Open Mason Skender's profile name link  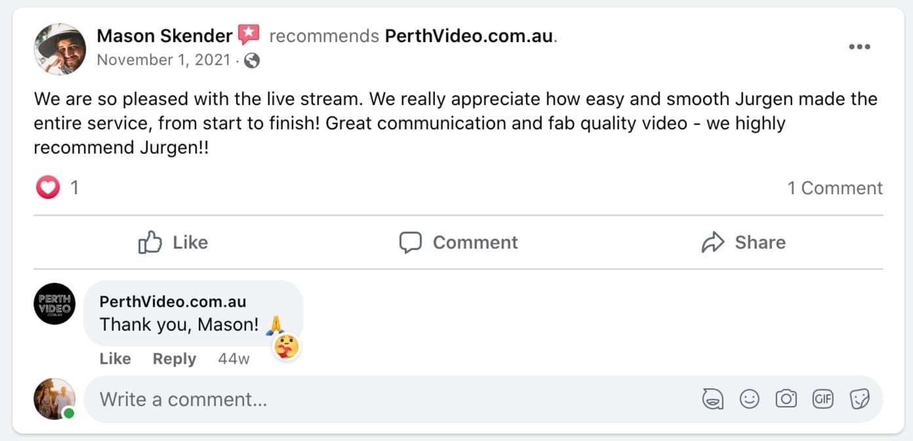(165, 35)
